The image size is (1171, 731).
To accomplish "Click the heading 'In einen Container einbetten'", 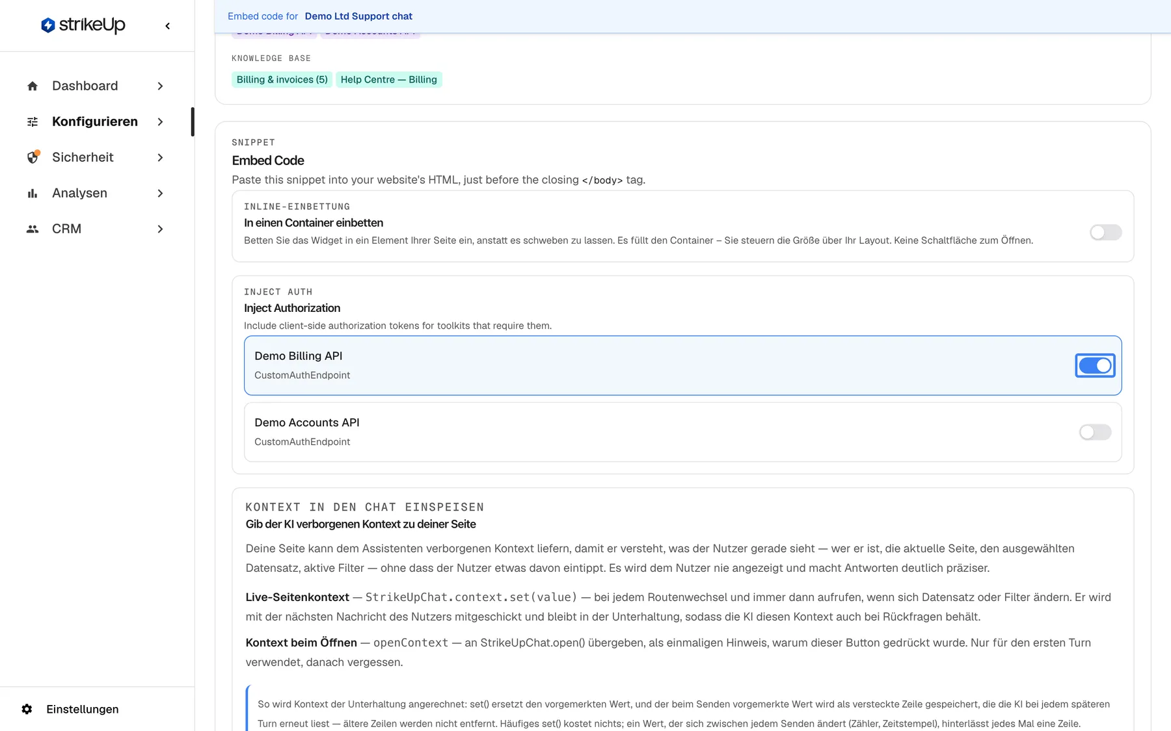I will tap(314, 223).
